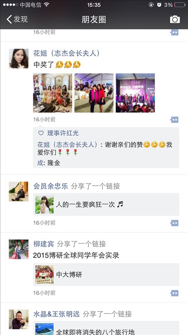Open 花姐's profile avatar
The image size is (188, 335).
tap(18, 58)
